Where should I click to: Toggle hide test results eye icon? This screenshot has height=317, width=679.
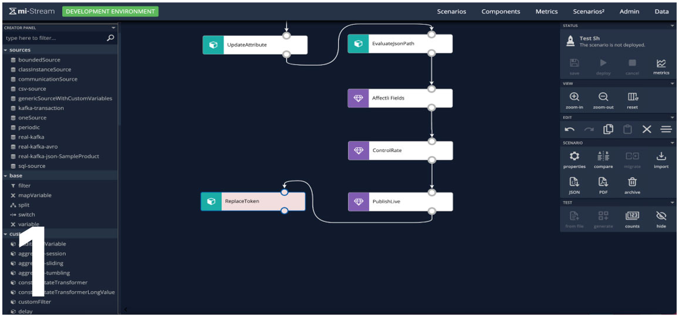coord(661,216)
